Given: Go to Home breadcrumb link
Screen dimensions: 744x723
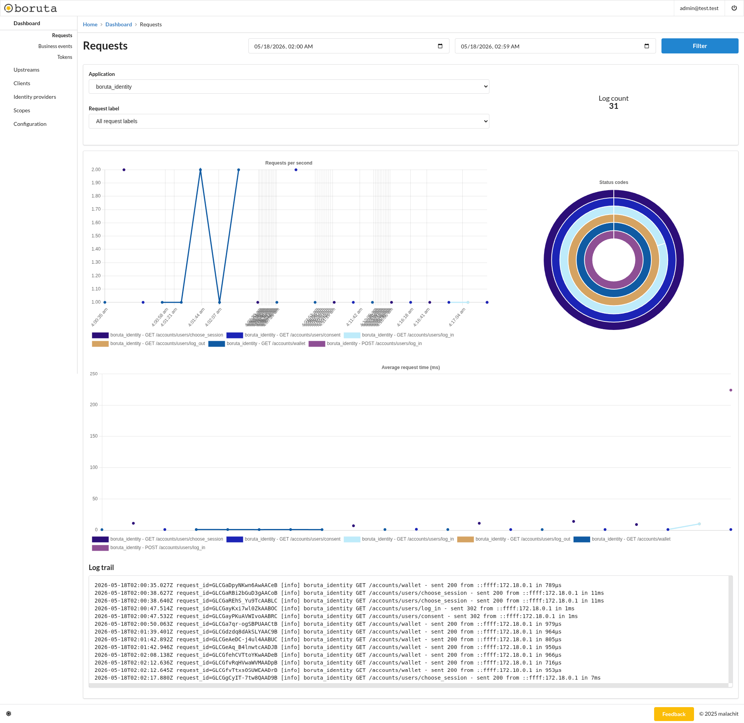Looking at the screenshot, I should click(x=90, y=24).
